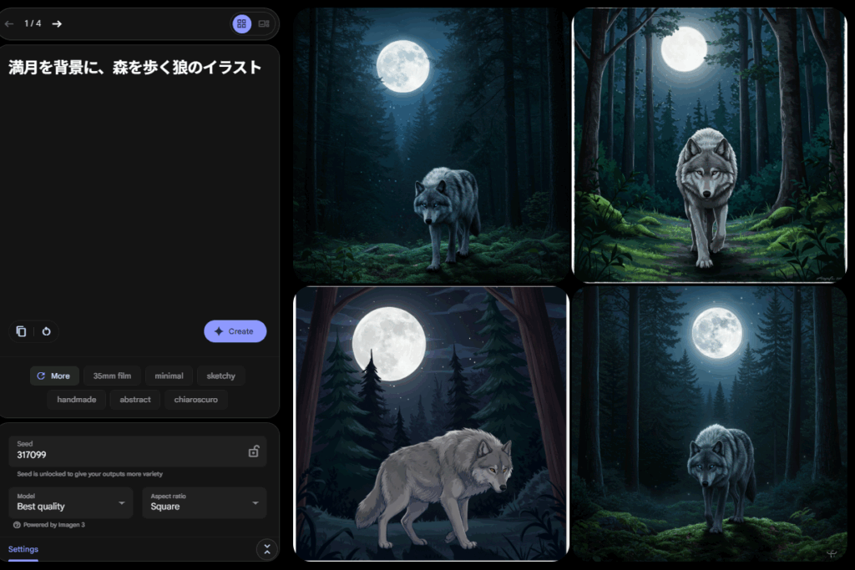Switch to single image view layout

tap(264, 24)
